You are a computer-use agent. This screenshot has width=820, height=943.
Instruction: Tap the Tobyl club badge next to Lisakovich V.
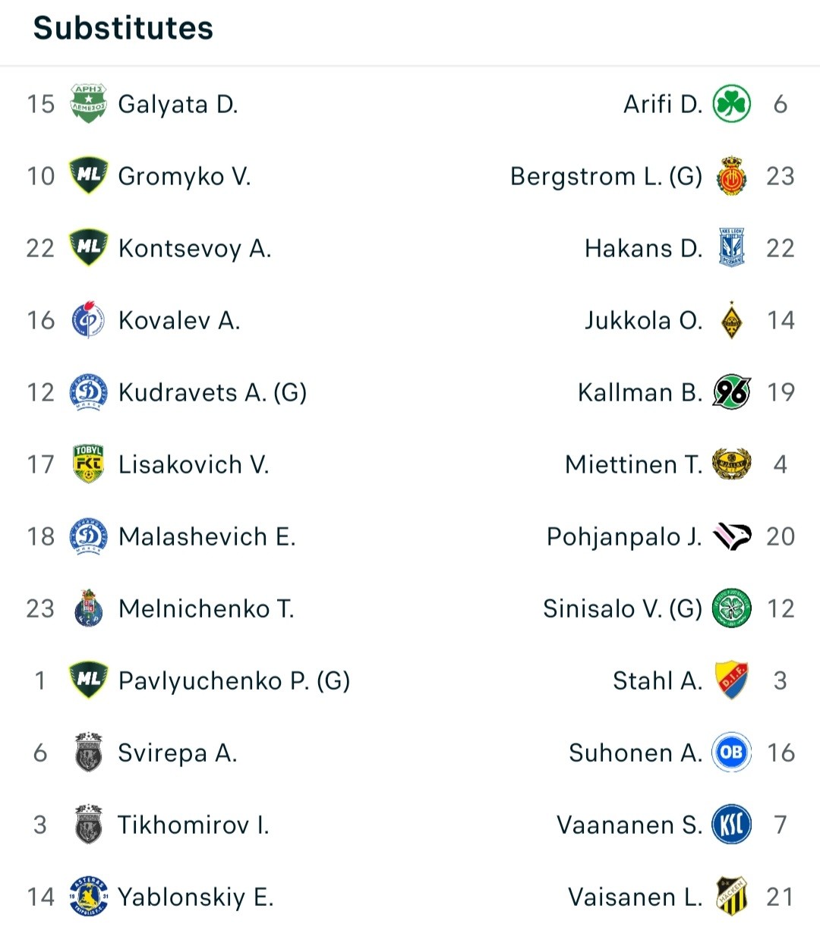88,464
